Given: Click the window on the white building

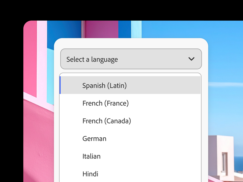Looking at the screenshot, I should 224,162.
